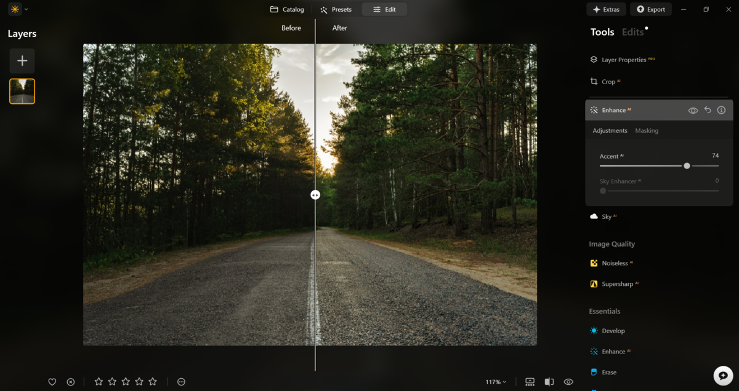Viewport: 739px width, 391px height.
Task: Switch to the Catalog tab
Action: pyautogui.click(x=287, y=9)
